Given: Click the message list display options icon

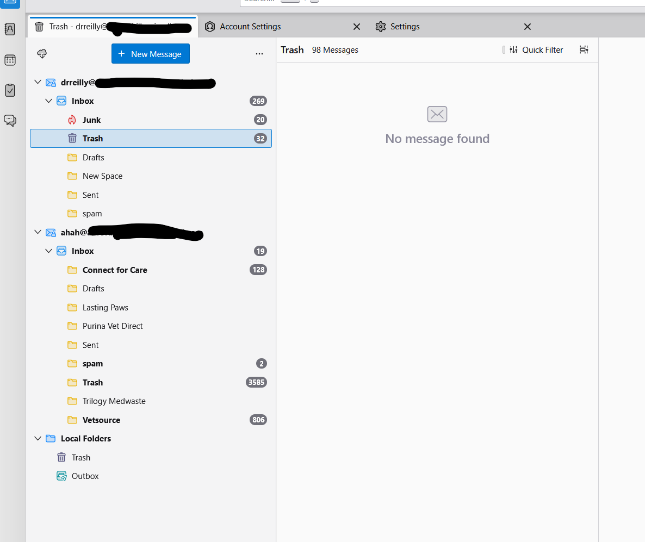Looking at the screenshot, I should click(x=584, y=50).
